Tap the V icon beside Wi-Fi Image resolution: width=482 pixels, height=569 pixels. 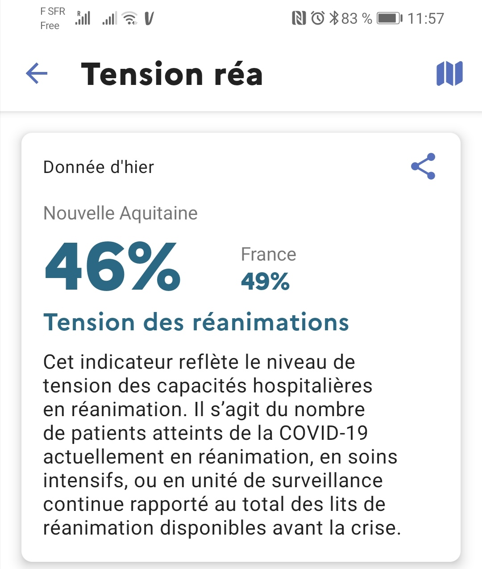[x=150, y=18]
